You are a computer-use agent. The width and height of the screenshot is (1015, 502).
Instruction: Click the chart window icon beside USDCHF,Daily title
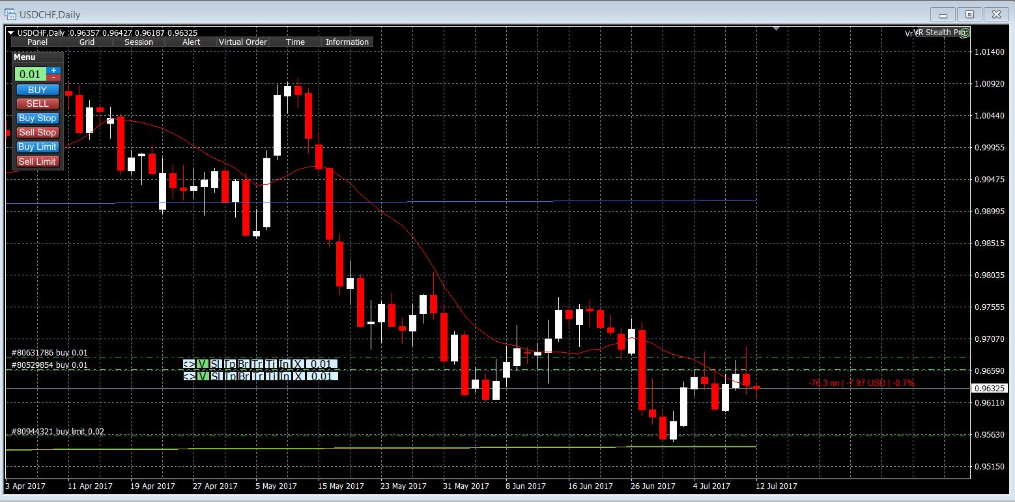[10, 14]
